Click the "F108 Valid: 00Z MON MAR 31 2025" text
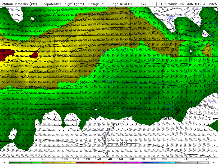This screenshot has height=164, width=218. pyautogui.click(x=187, y=4)
